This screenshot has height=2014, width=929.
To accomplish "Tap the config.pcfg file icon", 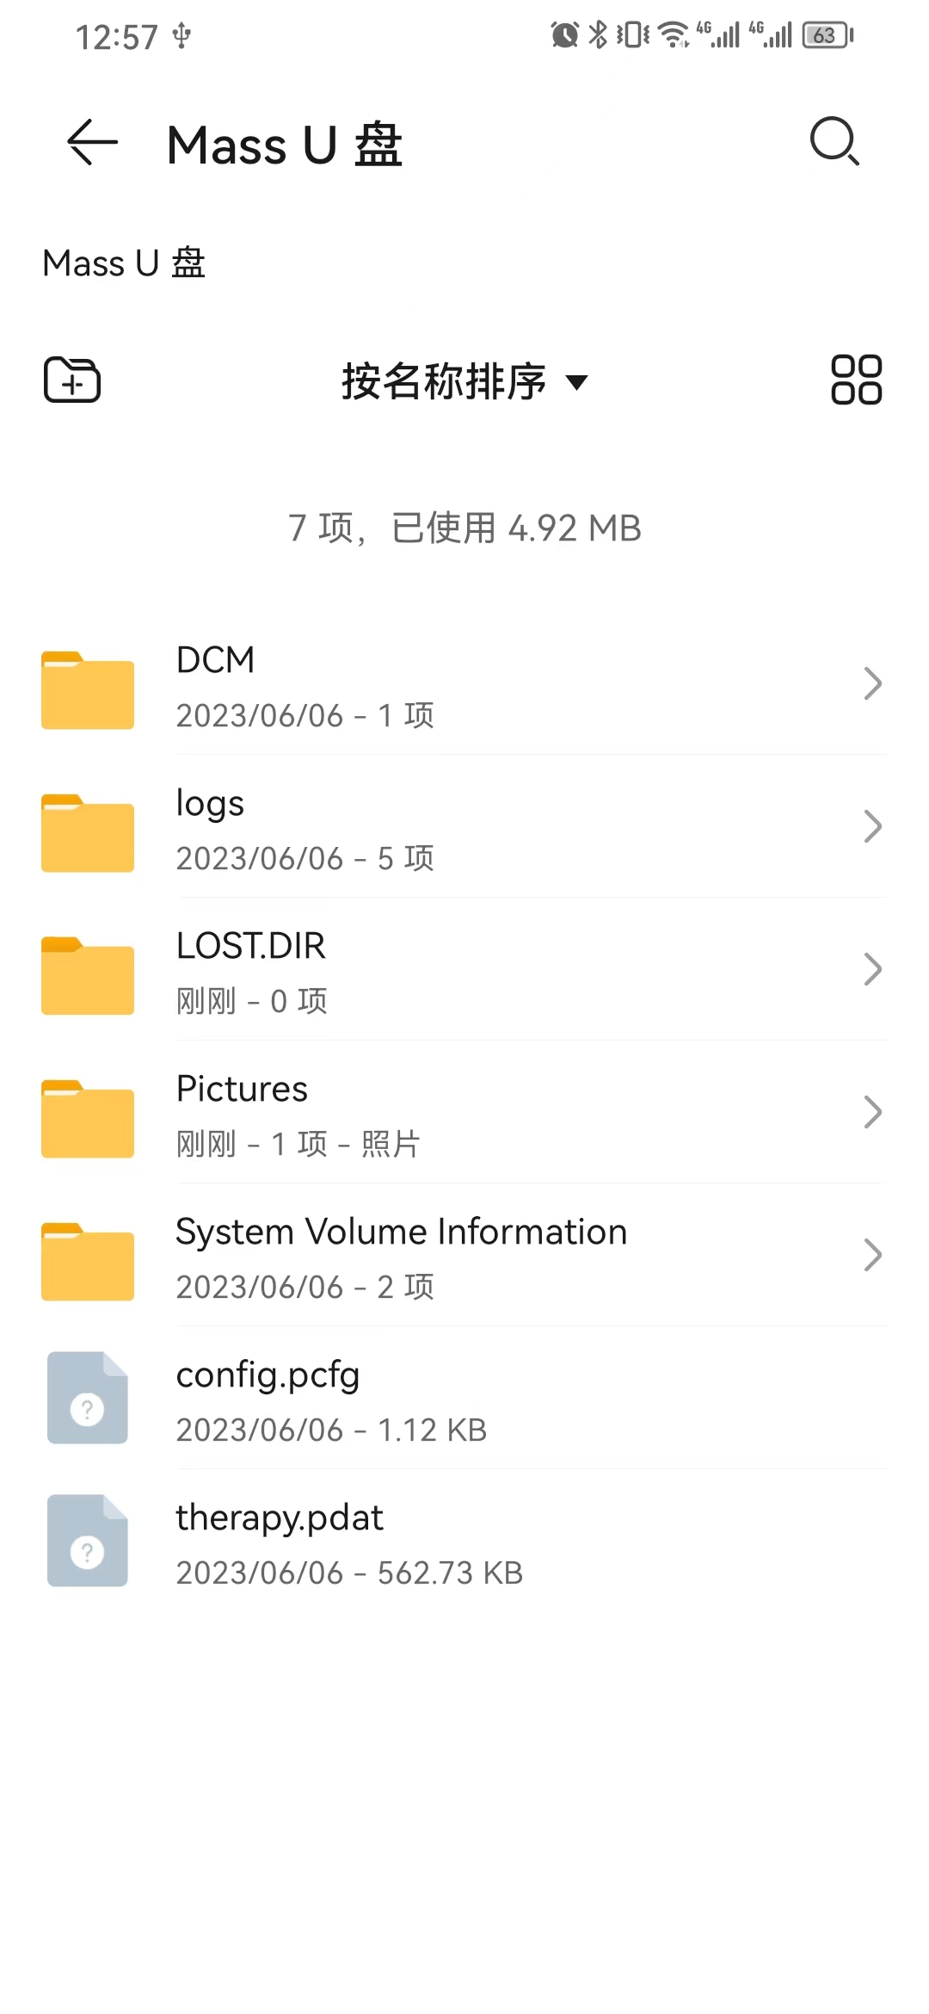I will point(88,1398).
